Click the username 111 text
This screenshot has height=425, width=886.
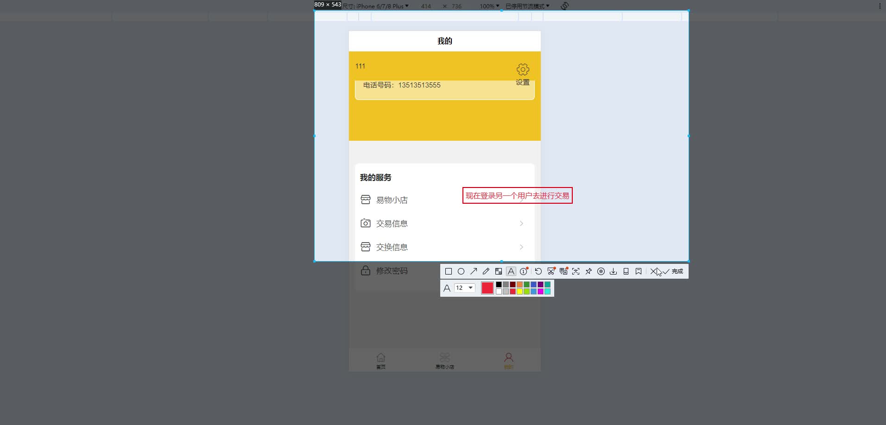point(360,66)
